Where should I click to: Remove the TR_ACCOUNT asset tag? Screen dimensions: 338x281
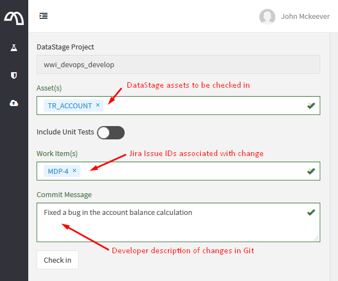tap(98, 105)
